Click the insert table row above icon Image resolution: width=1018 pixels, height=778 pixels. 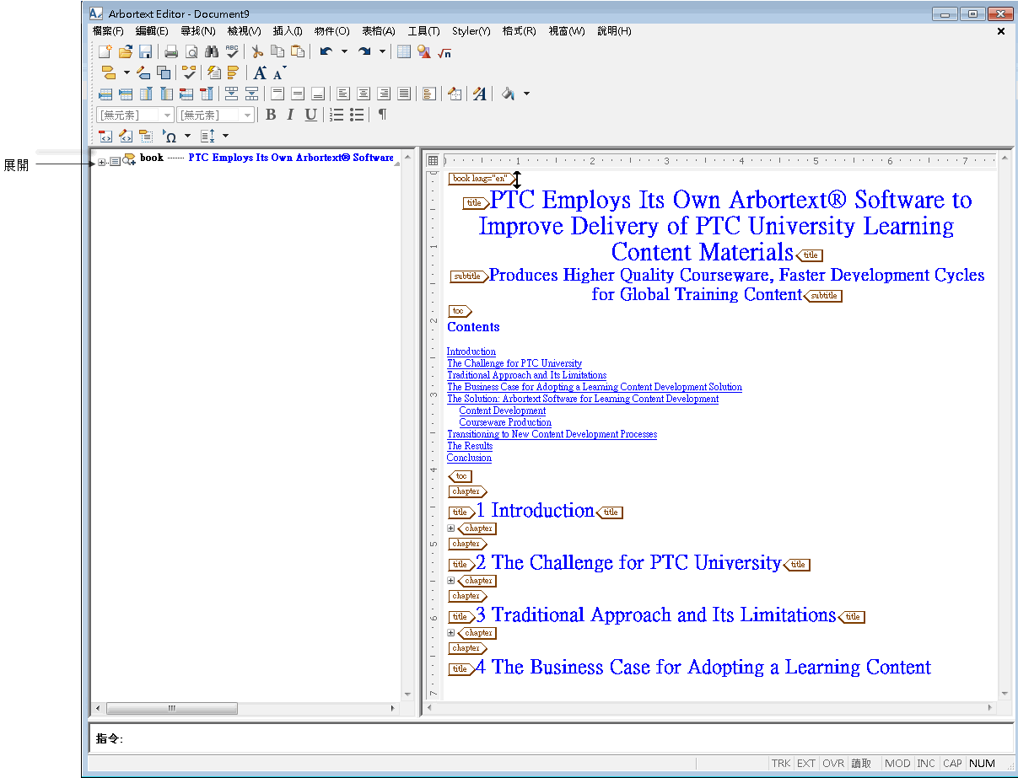105,94
